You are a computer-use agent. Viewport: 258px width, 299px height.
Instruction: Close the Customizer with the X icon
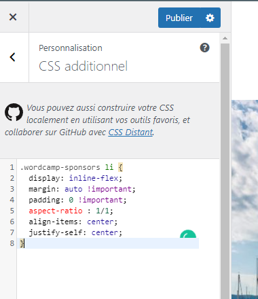pyautogui.click(x=13, y=17)
